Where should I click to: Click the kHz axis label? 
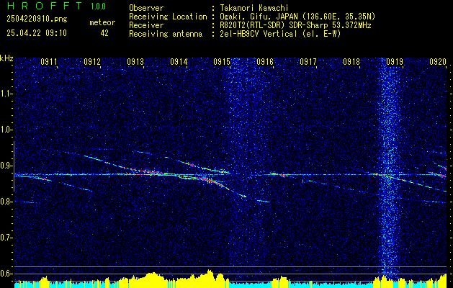pyautogui.click(x=6, y=58)
